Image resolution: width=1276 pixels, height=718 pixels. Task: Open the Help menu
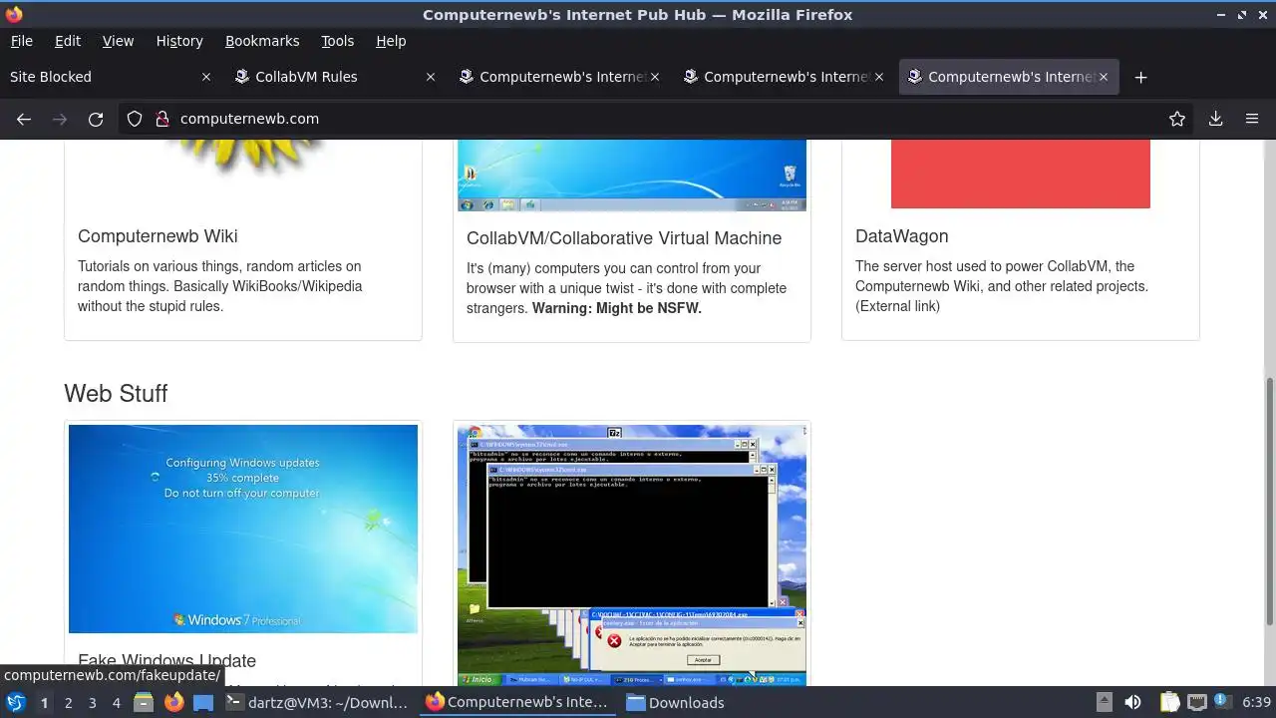click(391, 41)
